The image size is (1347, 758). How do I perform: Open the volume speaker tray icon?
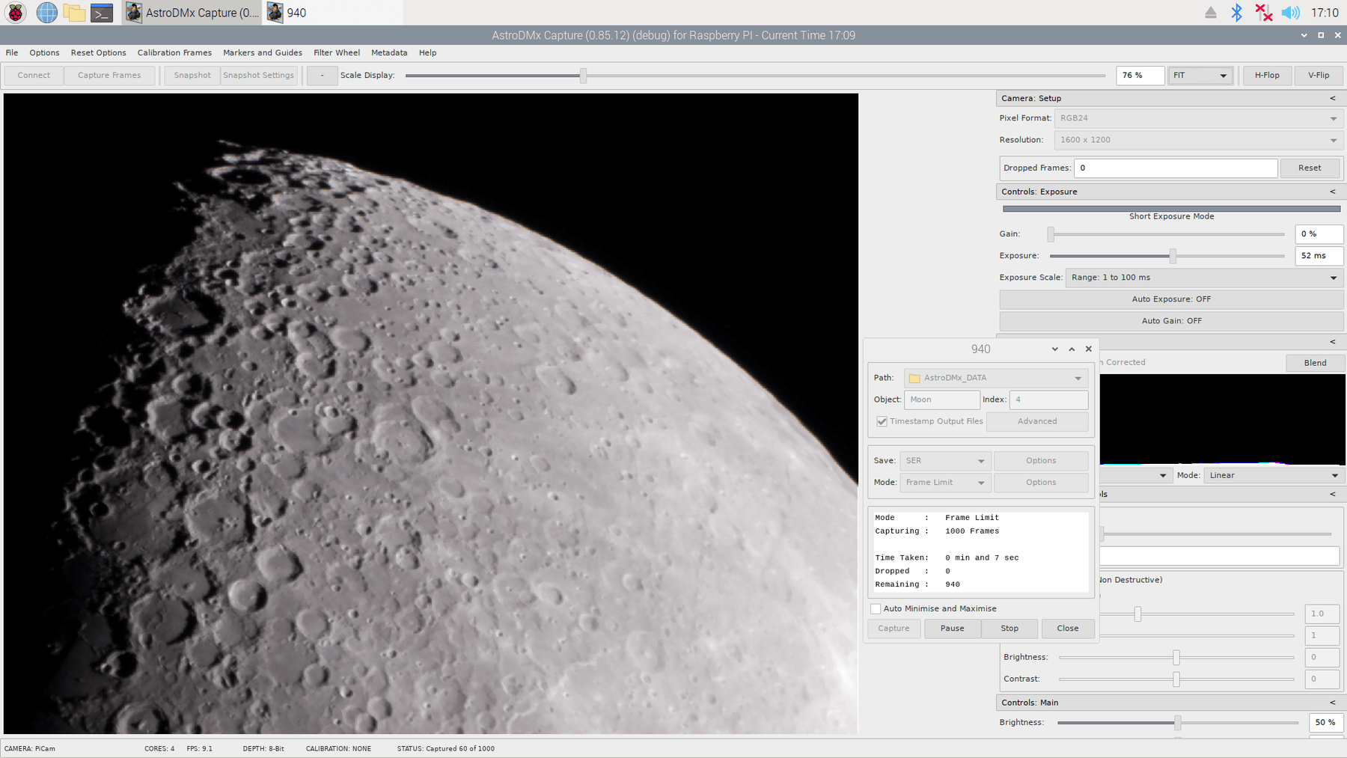point(1291,13)
